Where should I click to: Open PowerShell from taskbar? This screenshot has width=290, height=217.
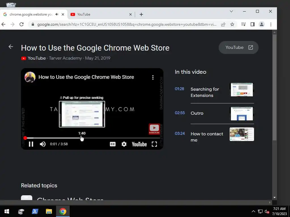(x=35, y=211)
